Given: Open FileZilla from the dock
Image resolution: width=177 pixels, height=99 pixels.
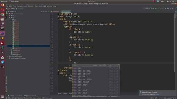Looking at the screenshot, I should pos(2,43).
